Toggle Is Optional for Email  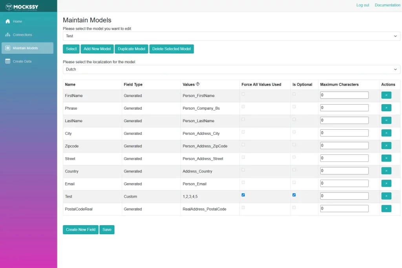[x=294, y=182]
